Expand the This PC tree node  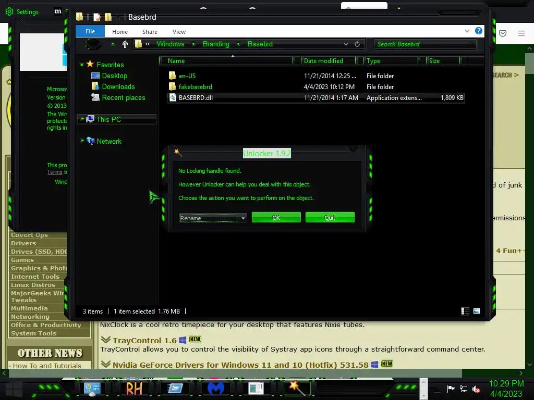click(x=82, y=119)
